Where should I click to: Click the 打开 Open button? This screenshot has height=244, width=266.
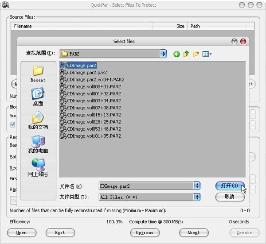tap(230, 186)
